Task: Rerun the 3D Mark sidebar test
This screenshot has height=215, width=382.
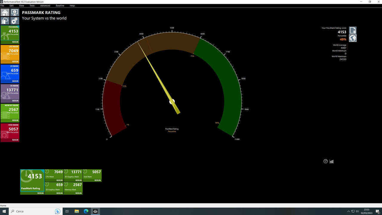Action: point(15,101)
